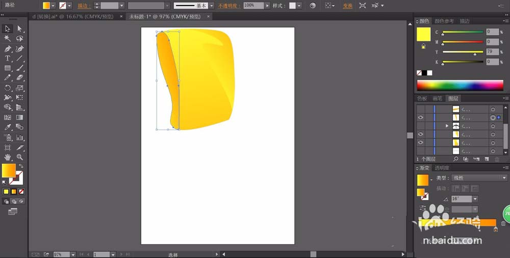The width and height of the screenshot is (510, 258).
Task: Open the fill color dropdown in control bar
Action: tap(53, 6)
